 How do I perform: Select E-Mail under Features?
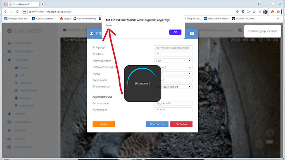(x=24, y=68)
